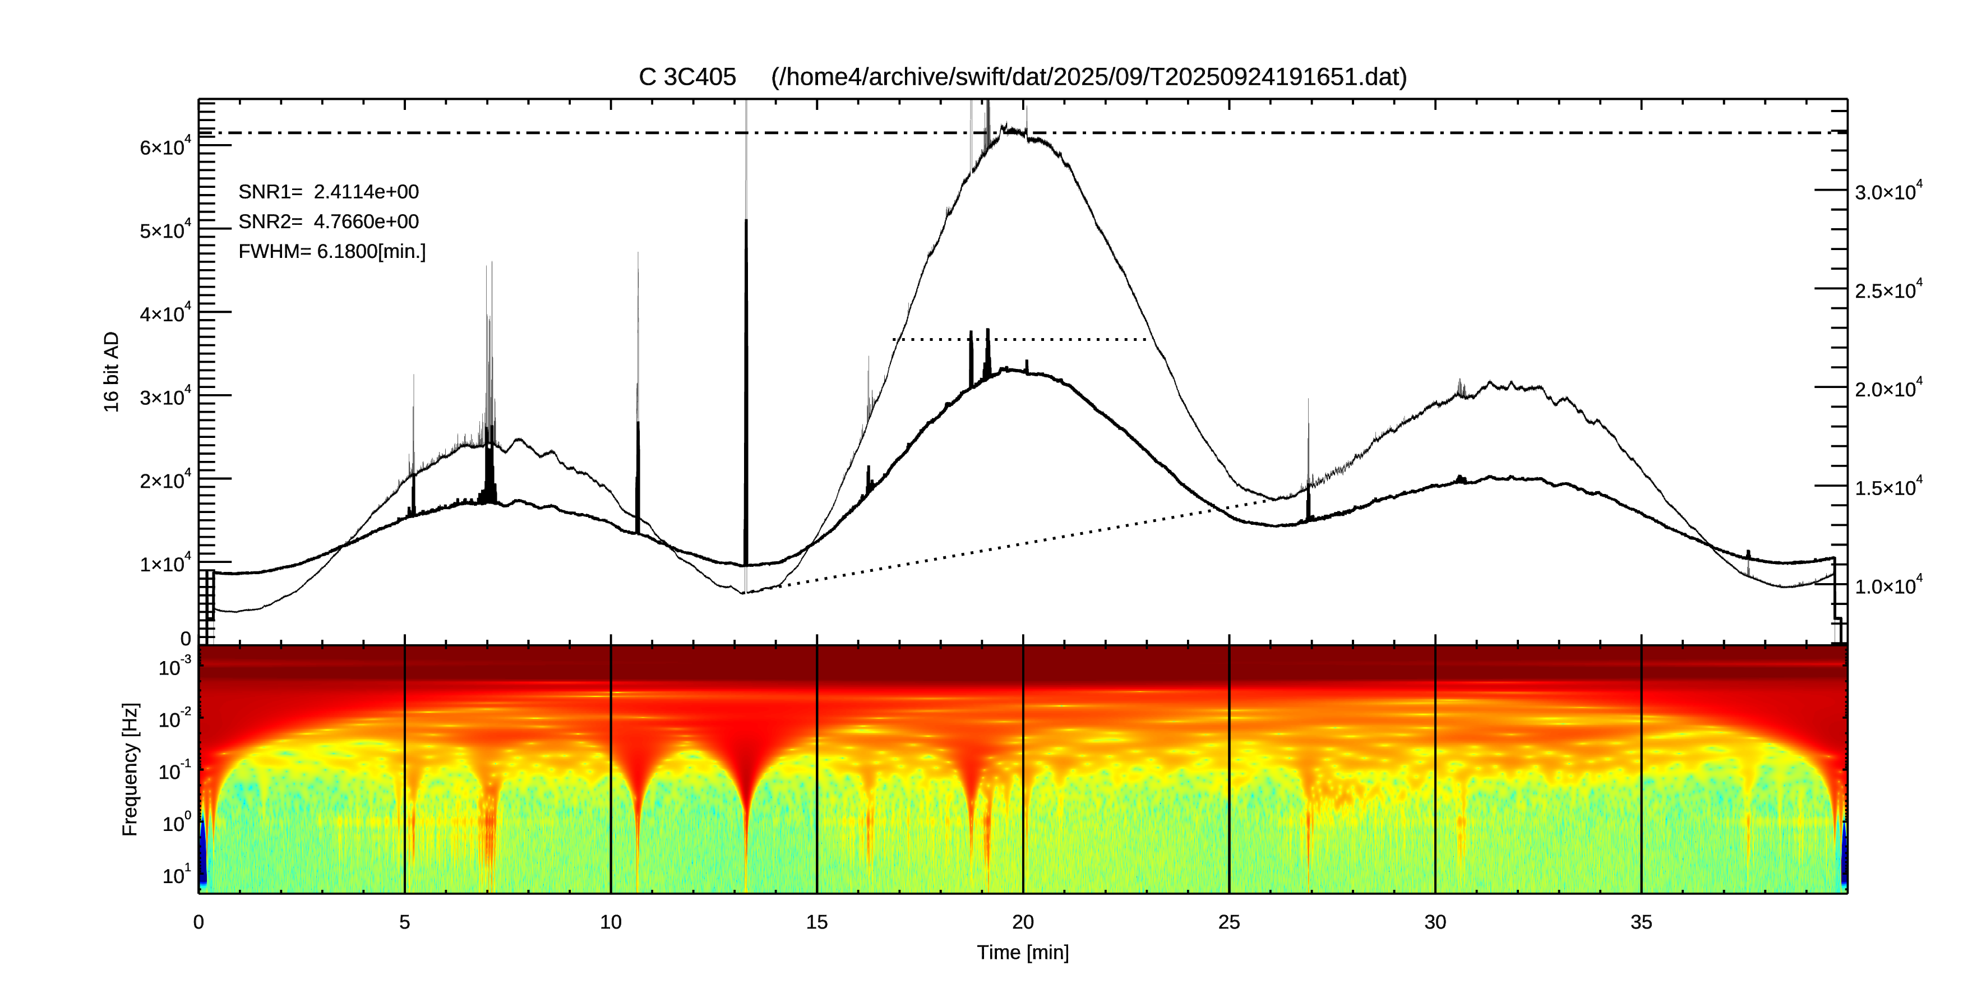Click the 16 bit AD axis label

click(112, 372)
